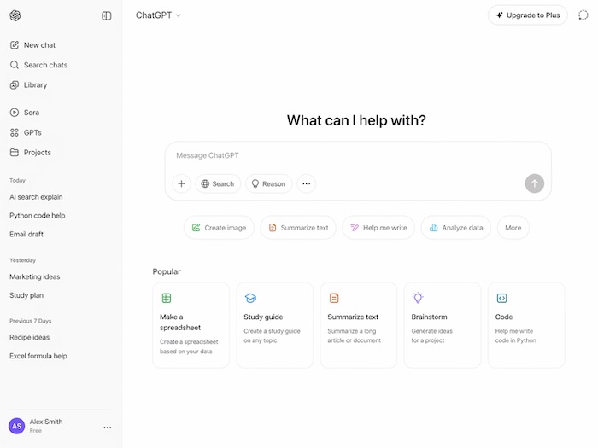The height and width of the screenshot is (448, 598).
Task: Open the 'Email draft' chat
Action: [26, 235]
